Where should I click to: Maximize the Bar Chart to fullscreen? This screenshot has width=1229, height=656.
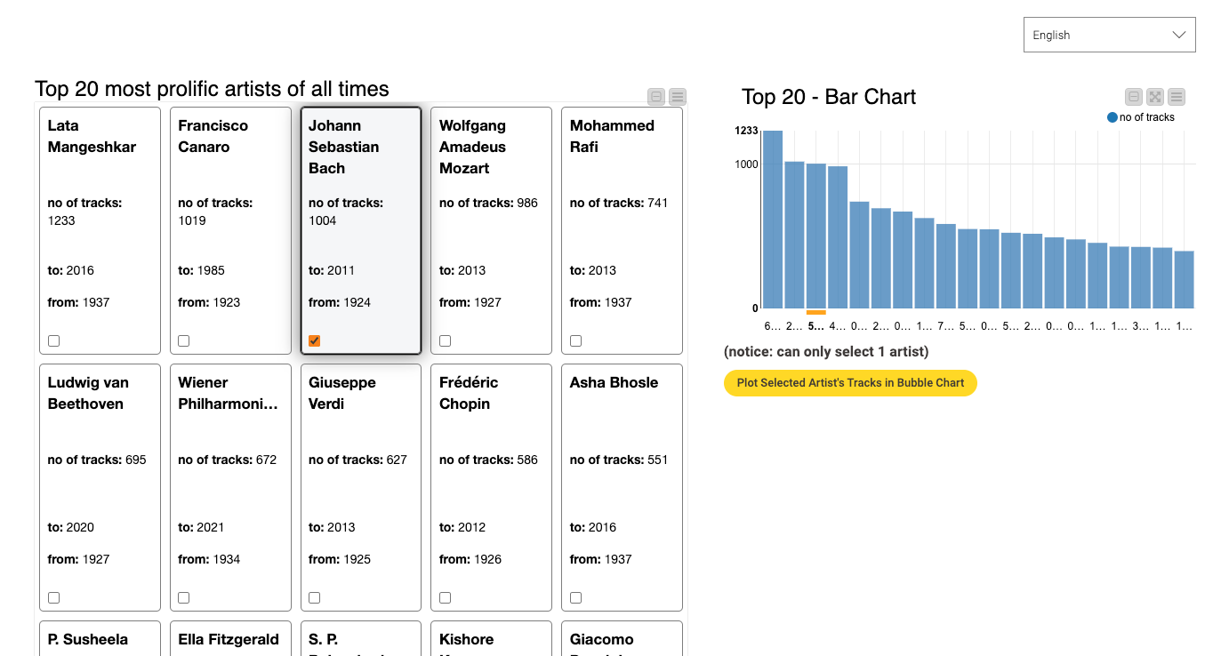click(1155, 97)
